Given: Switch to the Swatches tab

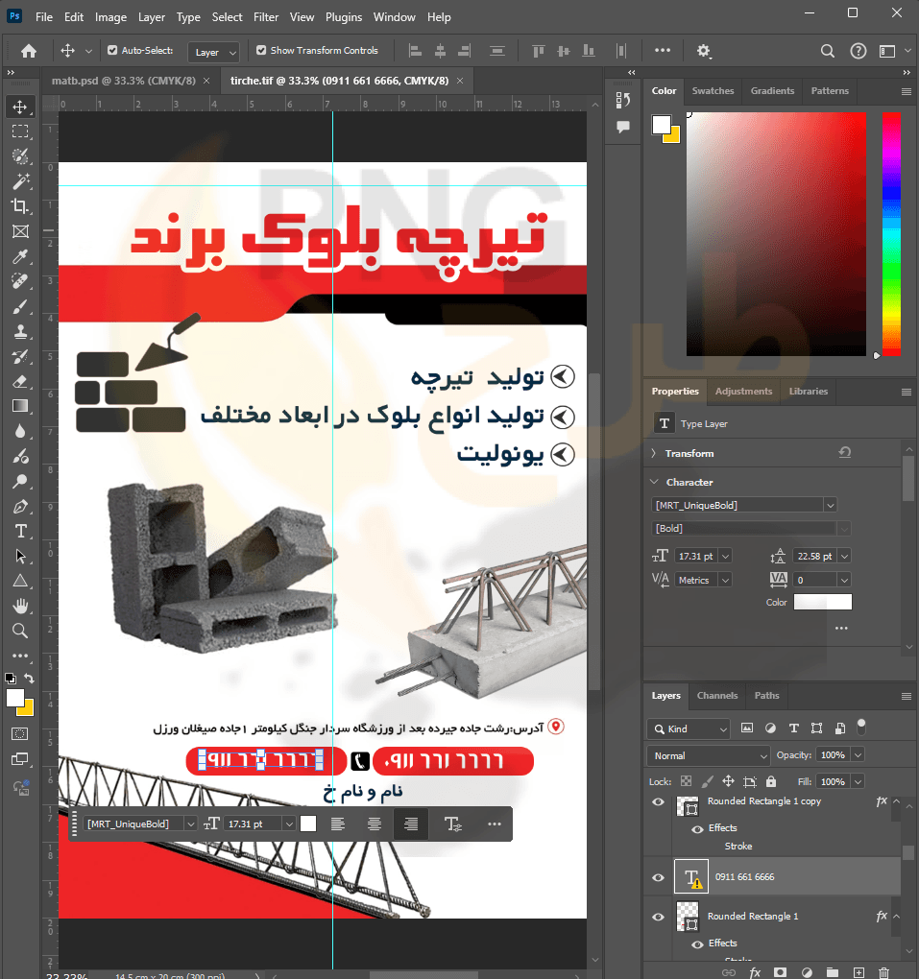Looking at the screenshot, I should pyautogui.click(x=713, y=90).
